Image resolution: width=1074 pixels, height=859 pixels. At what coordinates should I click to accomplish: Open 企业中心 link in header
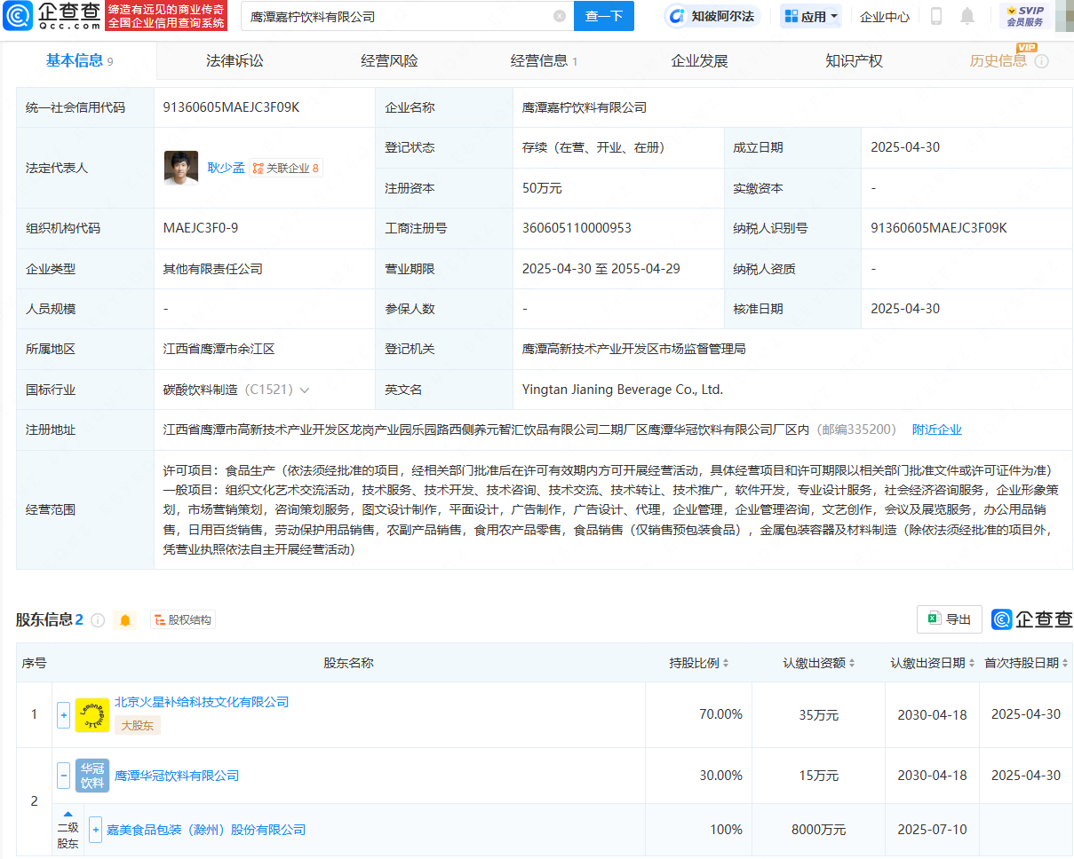[885, 16]
